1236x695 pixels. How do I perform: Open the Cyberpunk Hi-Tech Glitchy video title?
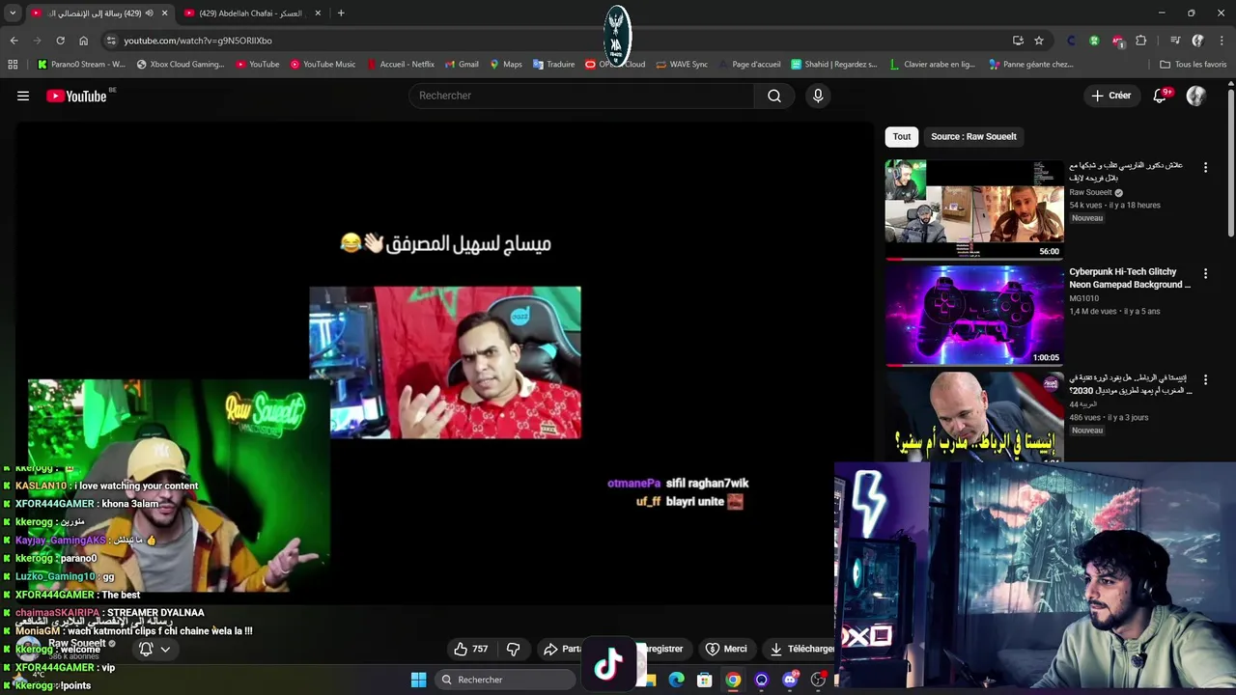pos(1130,278)
